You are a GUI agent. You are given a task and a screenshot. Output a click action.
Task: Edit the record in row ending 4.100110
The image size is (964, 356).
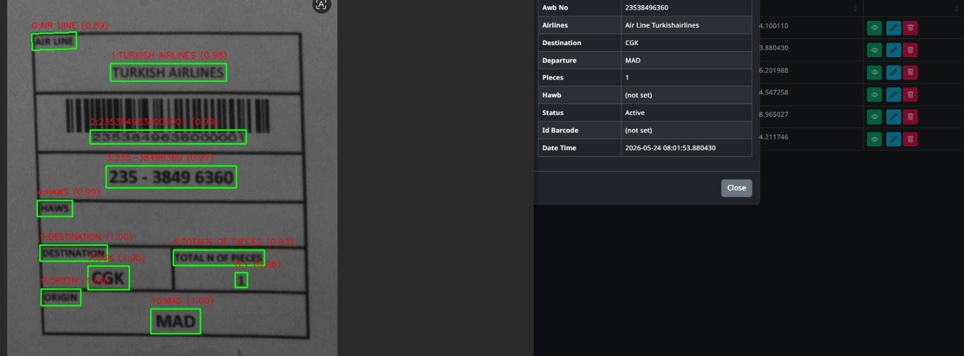(894, 28)
